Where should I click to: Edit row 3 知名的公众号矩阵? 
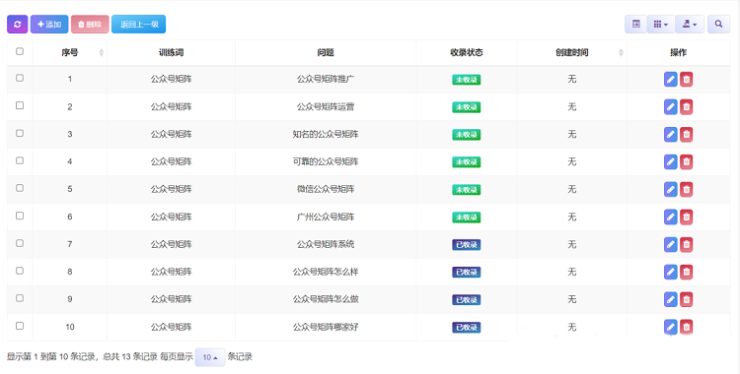tap(671, 134)
